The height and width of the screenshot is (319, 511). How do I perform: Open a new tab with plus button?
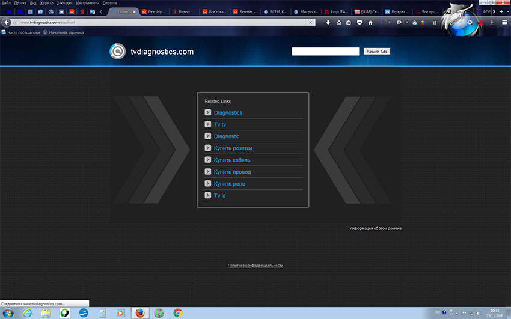tap(501, 11)
